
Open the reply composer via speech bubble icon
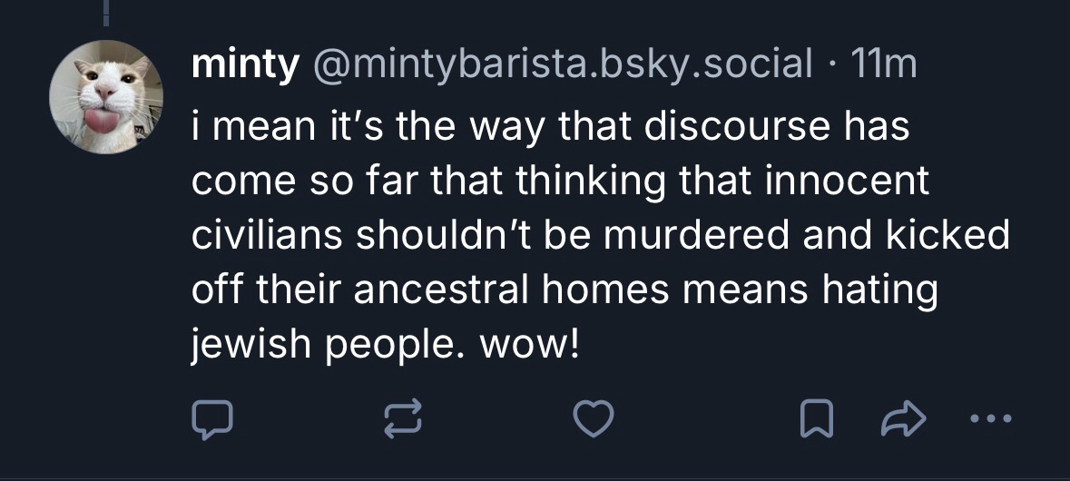coord(212,417)
